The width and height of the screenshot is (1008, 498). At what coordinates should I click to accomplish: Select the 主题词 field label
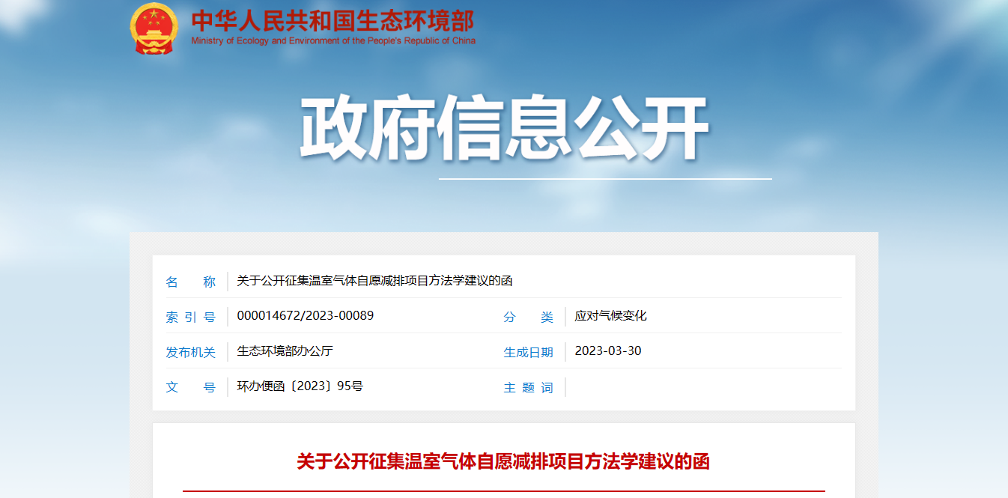528,387
